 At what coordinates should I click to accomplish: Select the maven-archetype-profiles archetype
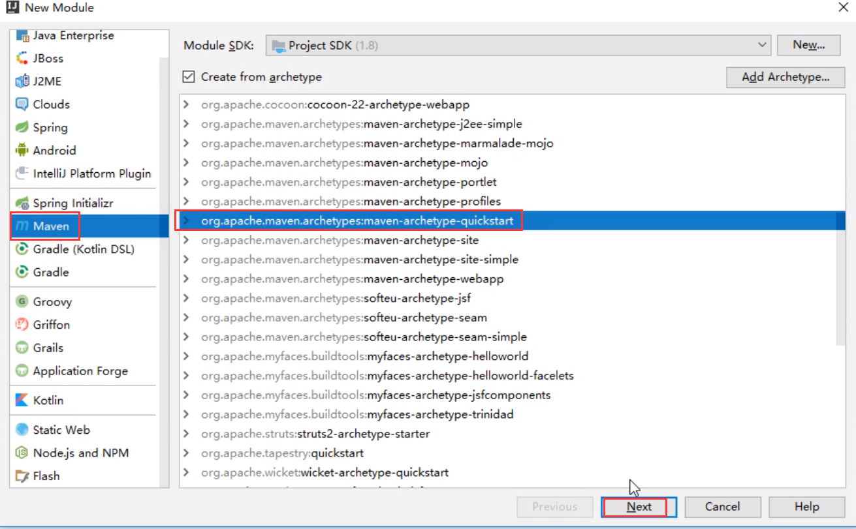point(351,202)
